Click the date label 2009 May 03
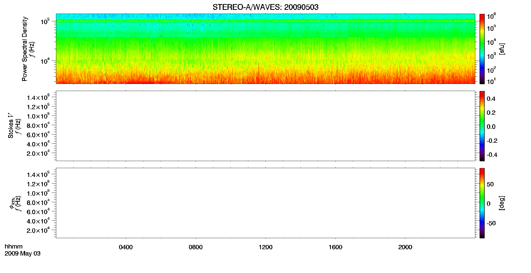 click(23, 254)
